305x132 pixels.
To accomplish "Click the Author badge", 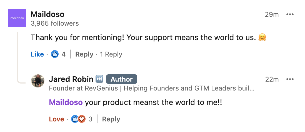I will (122, 79).
